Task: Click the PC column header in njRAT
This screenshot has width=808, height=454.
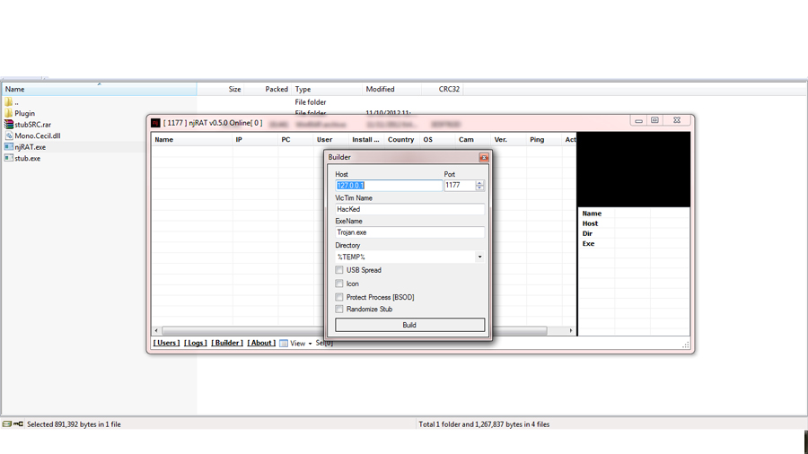Action: point(295,139)
